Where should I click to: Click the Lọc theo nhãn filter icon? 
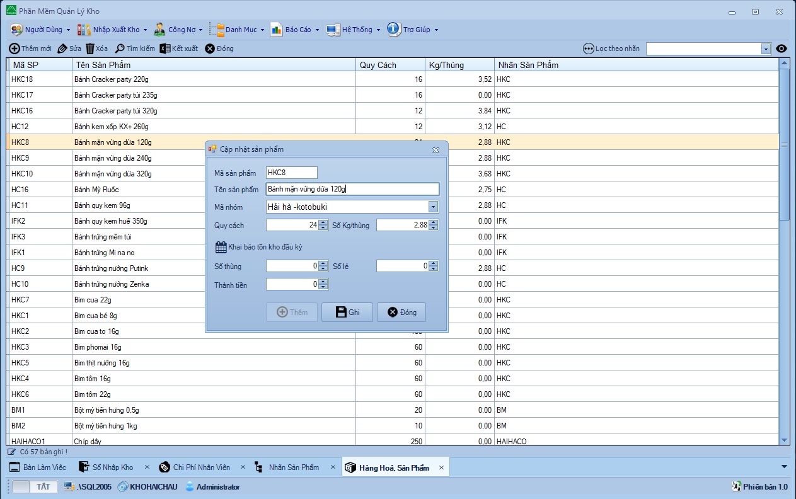[588, 49]
